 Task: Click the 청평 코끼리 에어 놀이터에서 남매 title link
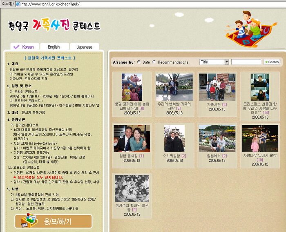point(132,106)
